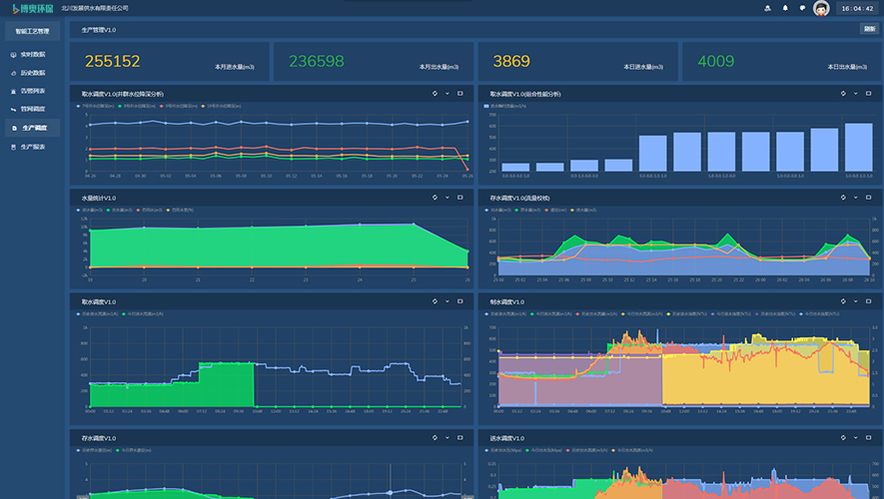Open dropdown chevron on 制水调度V1.0 panel

(855, 301)
